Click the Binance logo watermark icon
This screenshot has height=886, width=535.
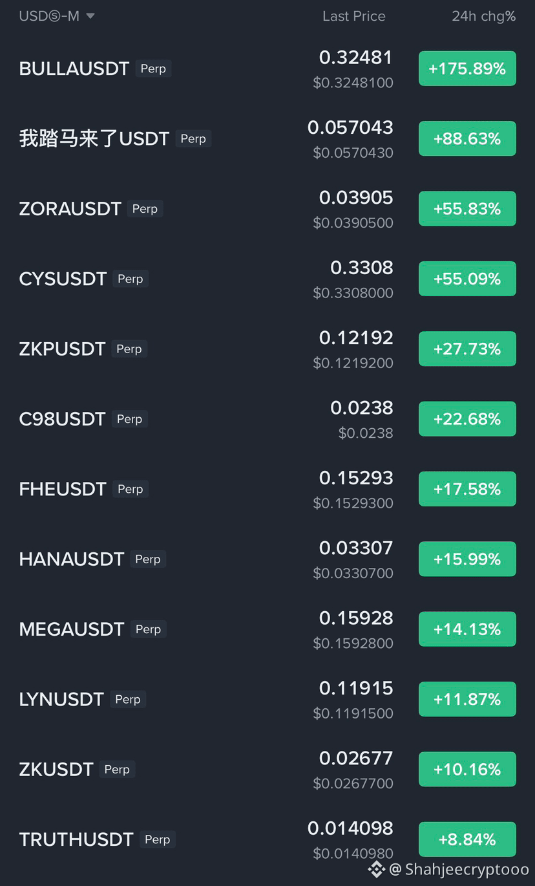[377, 869]
